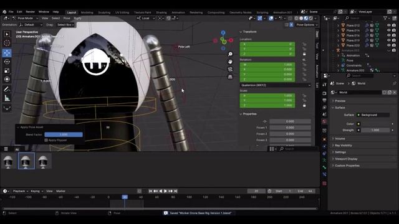
Task: Adjust the Blend Factor slider
Action: tap(64, 134)
